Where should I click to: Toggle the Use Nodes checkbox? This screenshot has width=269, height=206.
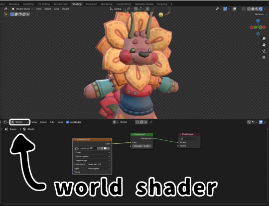click(67, 122)
